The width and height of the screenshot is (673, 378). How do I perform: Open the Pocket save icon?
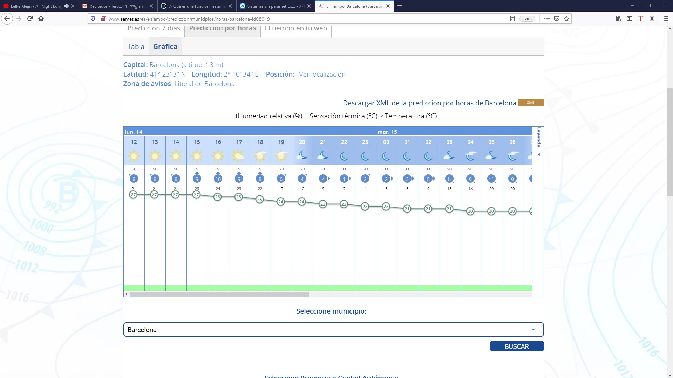[557, 19]
